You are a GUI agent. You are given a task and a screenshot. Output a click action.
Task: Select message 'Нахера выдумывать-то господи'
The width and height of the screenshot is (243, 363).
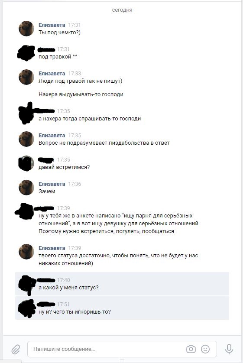[81, 94]
